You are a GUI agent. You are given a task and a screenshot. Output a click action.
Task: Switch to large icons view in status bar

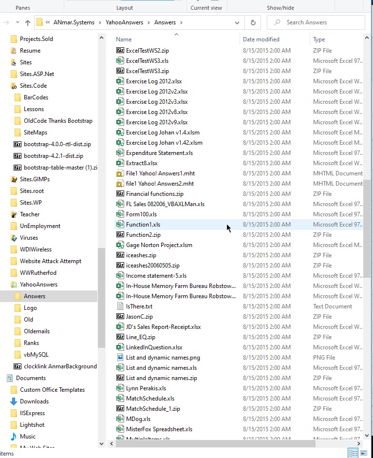pyautogui.click(x=364, y=453)
